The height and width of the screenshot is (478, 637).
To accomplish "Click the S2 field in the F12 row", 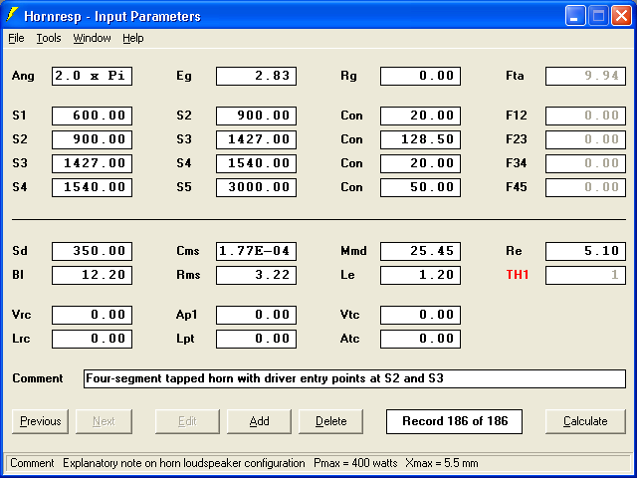I will (x=257, y=116).
